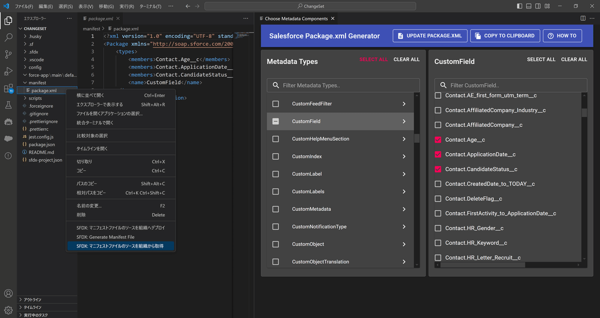Uncheck the Contact.Age__c checkbox
Viewport: 600px width, 318px height.
coord(438,140)
